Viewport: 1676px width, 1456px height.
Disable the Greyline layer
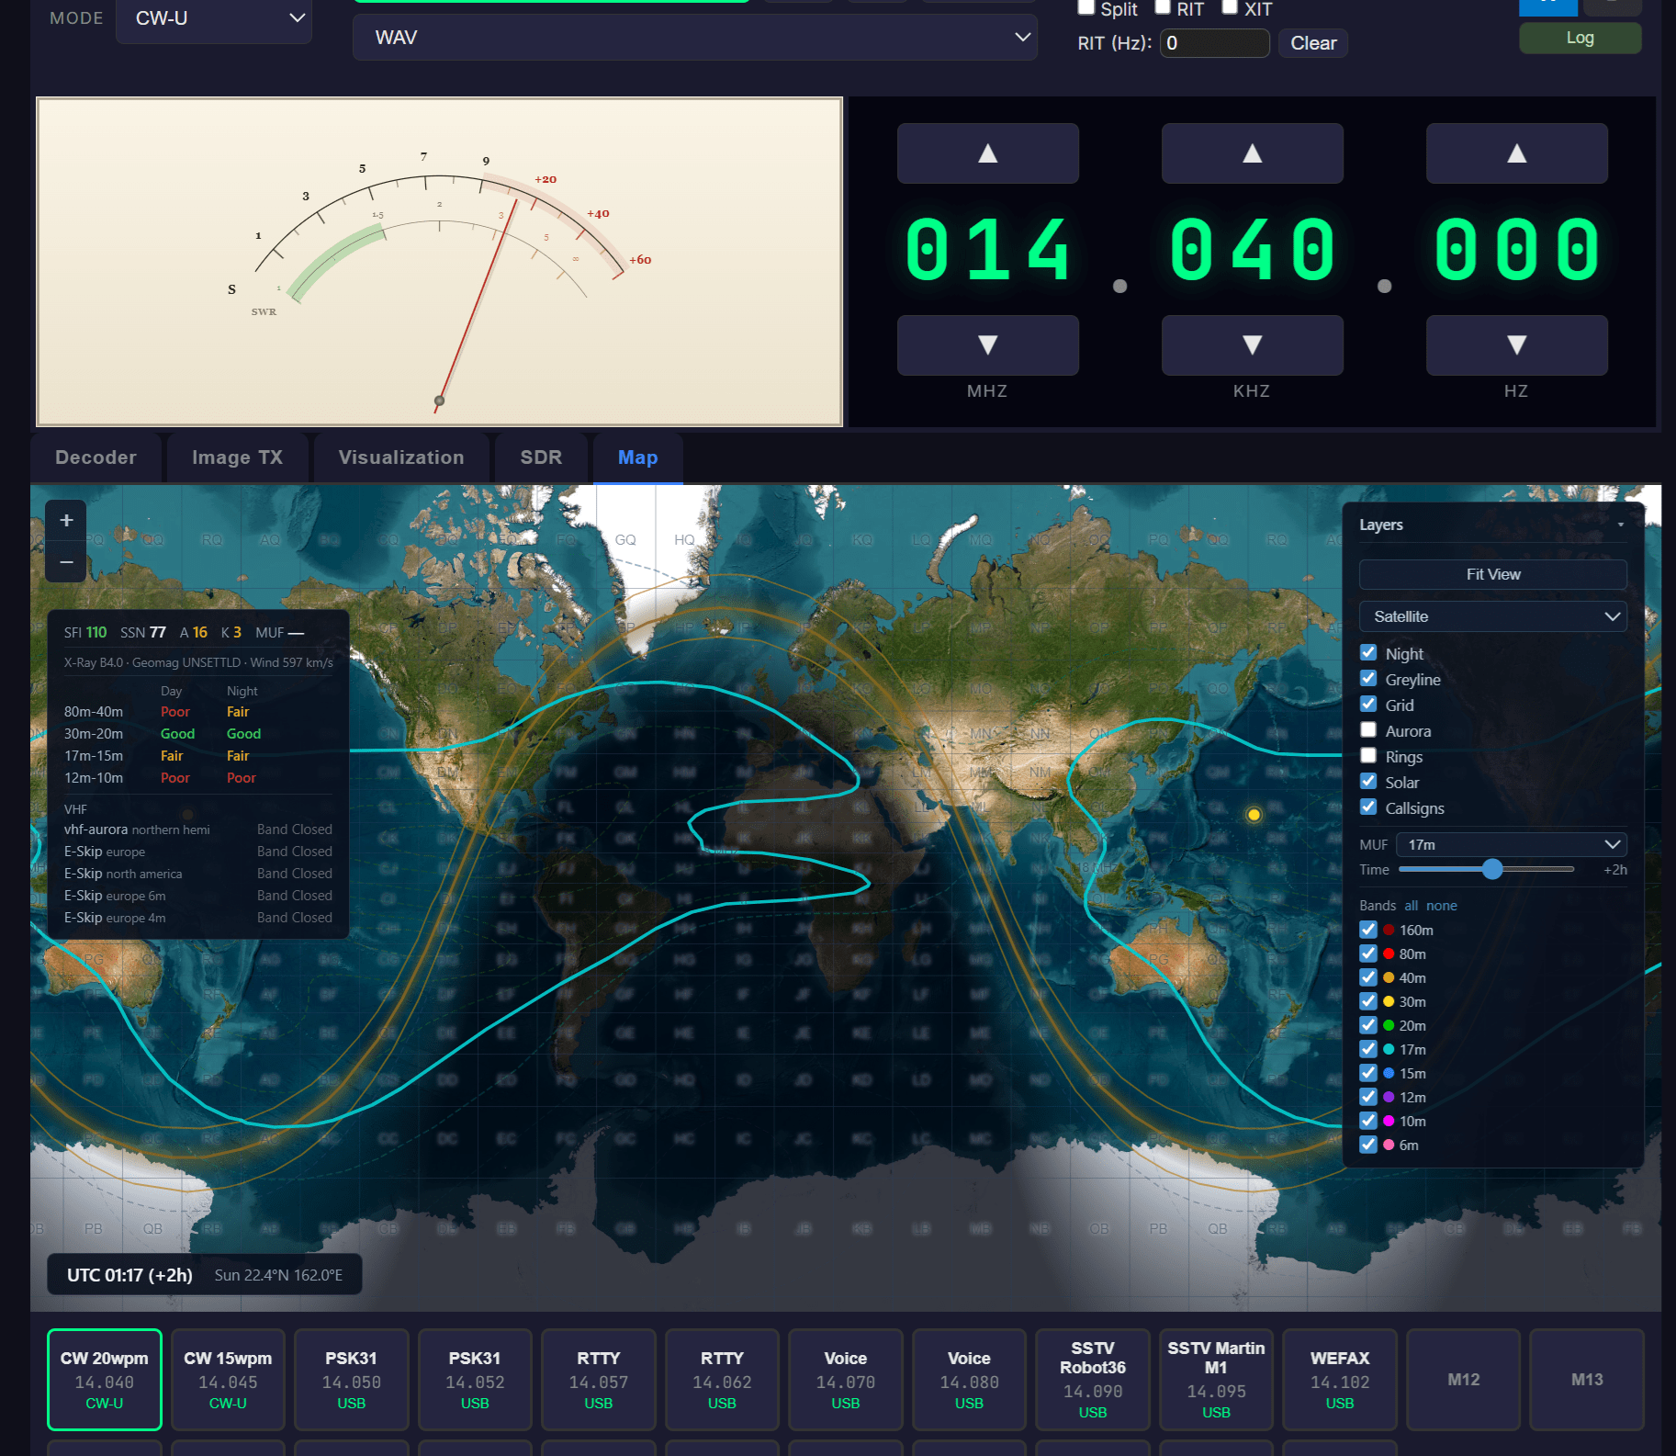pos(1368,678)
